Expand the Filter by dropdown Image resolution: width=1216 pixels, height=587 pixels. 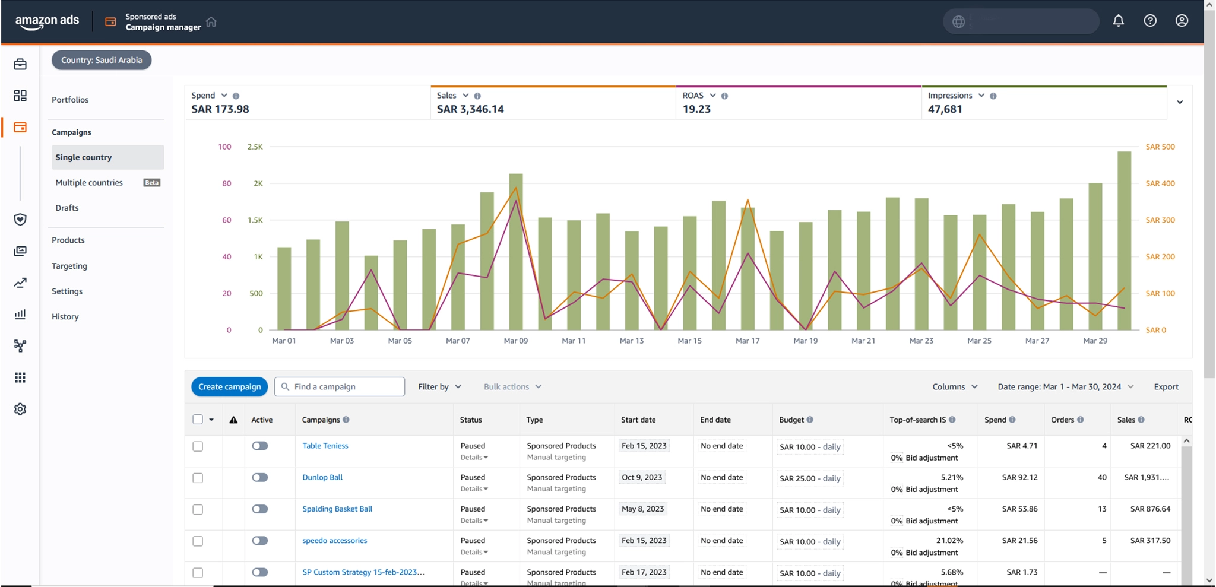(x=439, y=387)
